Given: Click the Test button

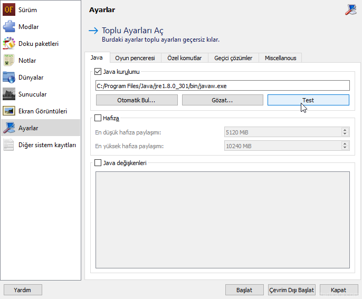Looking at the screenshot, I should [308, 100].
